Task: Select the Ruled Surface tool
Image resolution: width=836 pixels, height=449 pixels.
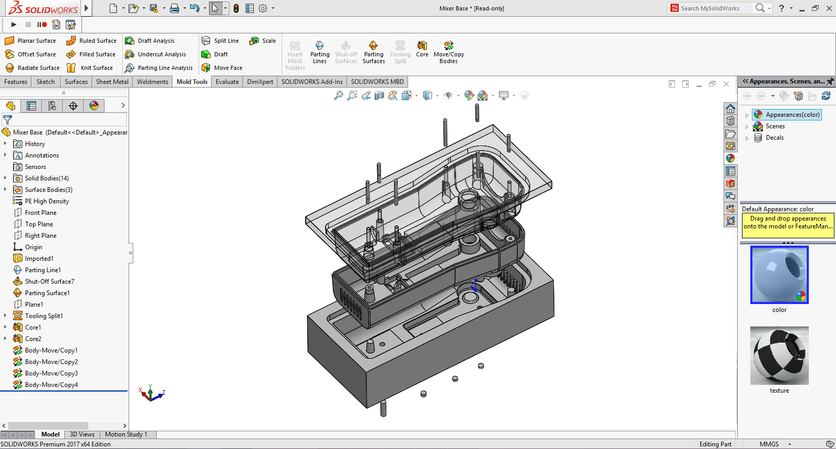Action: tap(91, 41)
